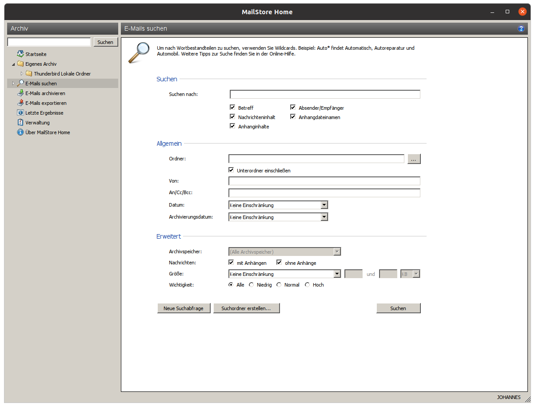
Task: Click the Neue Suchabfrage button
Action: [184, 308]
